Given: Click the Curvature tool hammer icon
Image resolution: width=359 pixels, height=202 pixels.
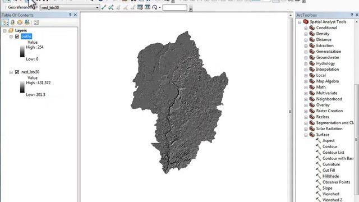Looking at the screenshot, I should coord(318,164).
